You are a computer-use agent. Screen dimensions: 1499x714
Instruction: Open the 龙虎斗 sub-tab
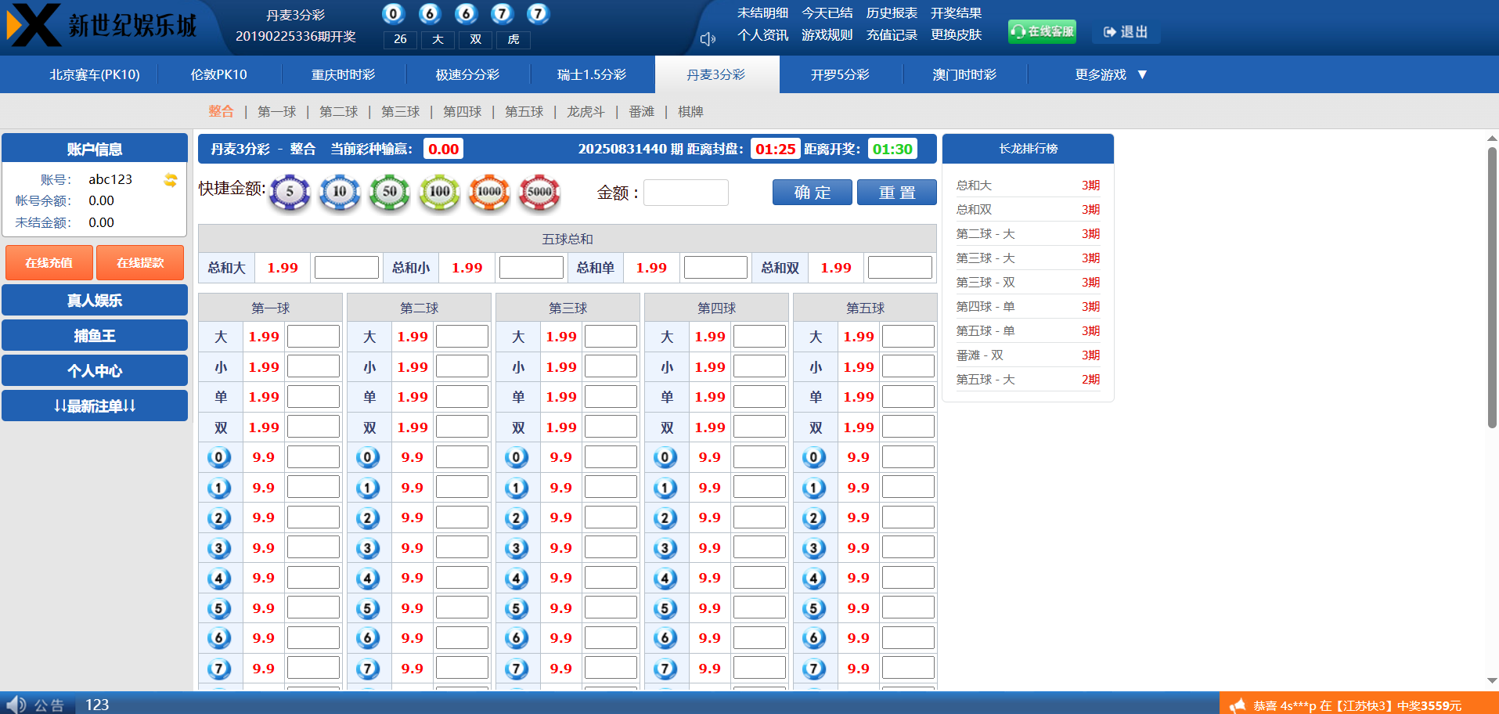586,112
